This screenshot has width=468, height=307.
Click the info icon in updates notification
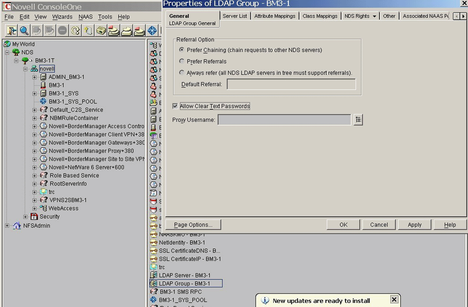pyautogui.click(x=265, y=300)
